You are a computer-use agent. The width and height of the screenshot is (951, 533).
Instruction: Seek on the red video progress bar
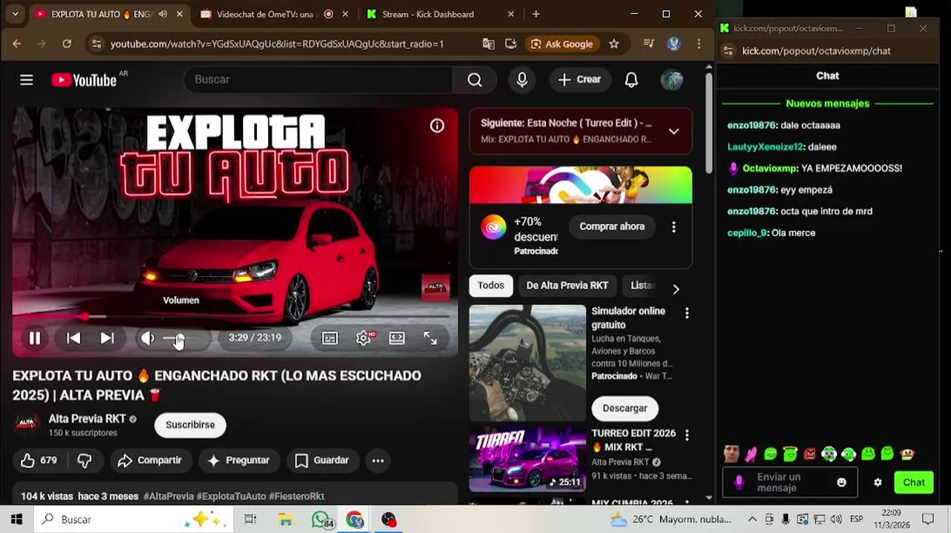click(x=231, y=317)
